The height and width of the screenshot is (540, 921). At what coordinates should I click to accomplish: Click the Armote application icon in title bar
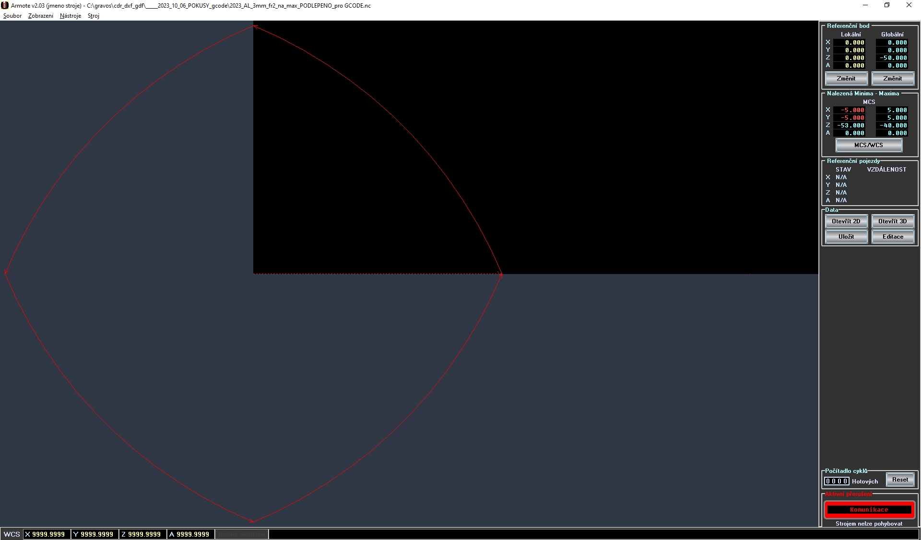5,5
